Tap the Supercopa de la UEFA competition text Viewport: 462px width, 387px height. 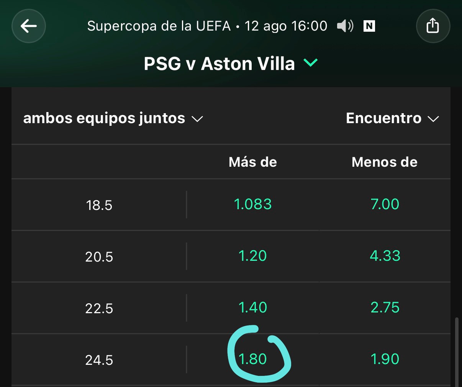tap(159, 26)
